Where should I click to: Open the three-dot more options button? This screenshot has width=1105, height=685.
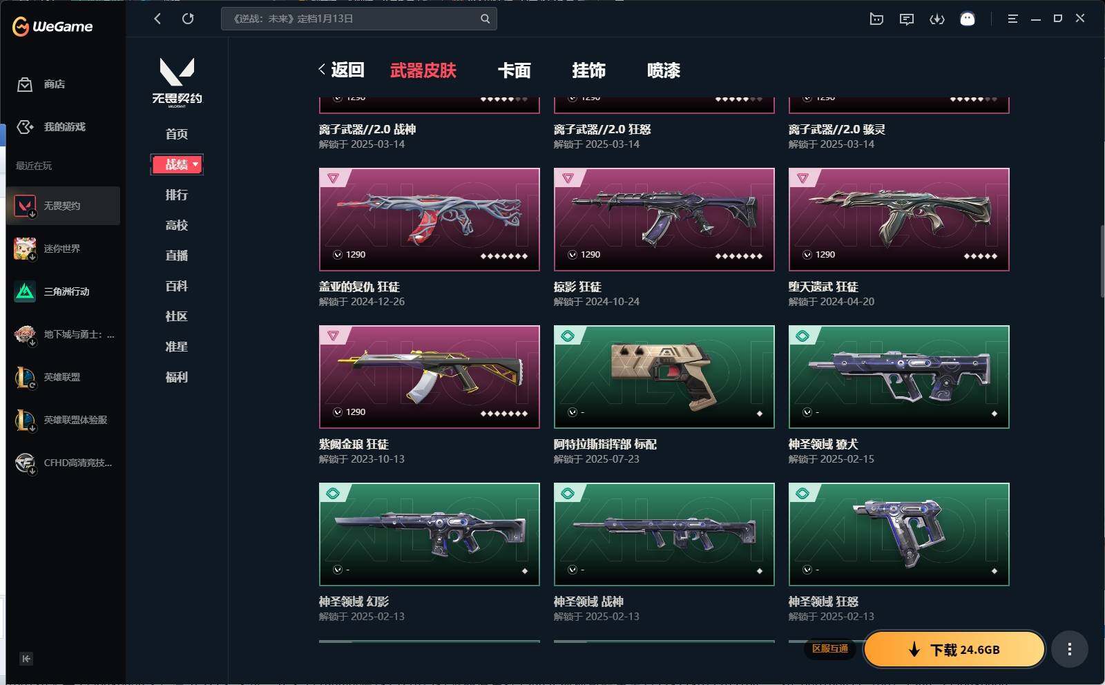pyautogui.click(x=1070, y=649)
